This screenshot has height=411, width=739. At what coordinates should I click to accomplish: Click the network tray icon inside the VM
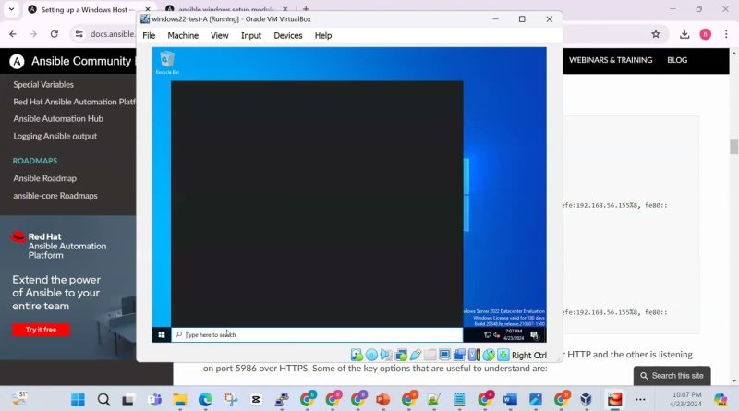tap(488, 335)
